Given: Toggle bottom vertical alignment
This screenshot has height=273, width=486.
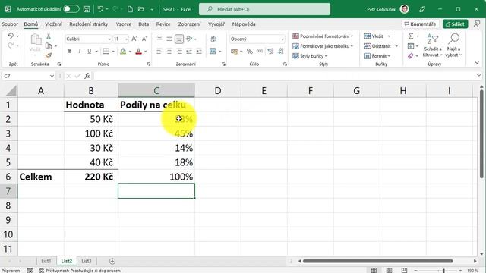Looking at the screenshot, I should (179, 39).
